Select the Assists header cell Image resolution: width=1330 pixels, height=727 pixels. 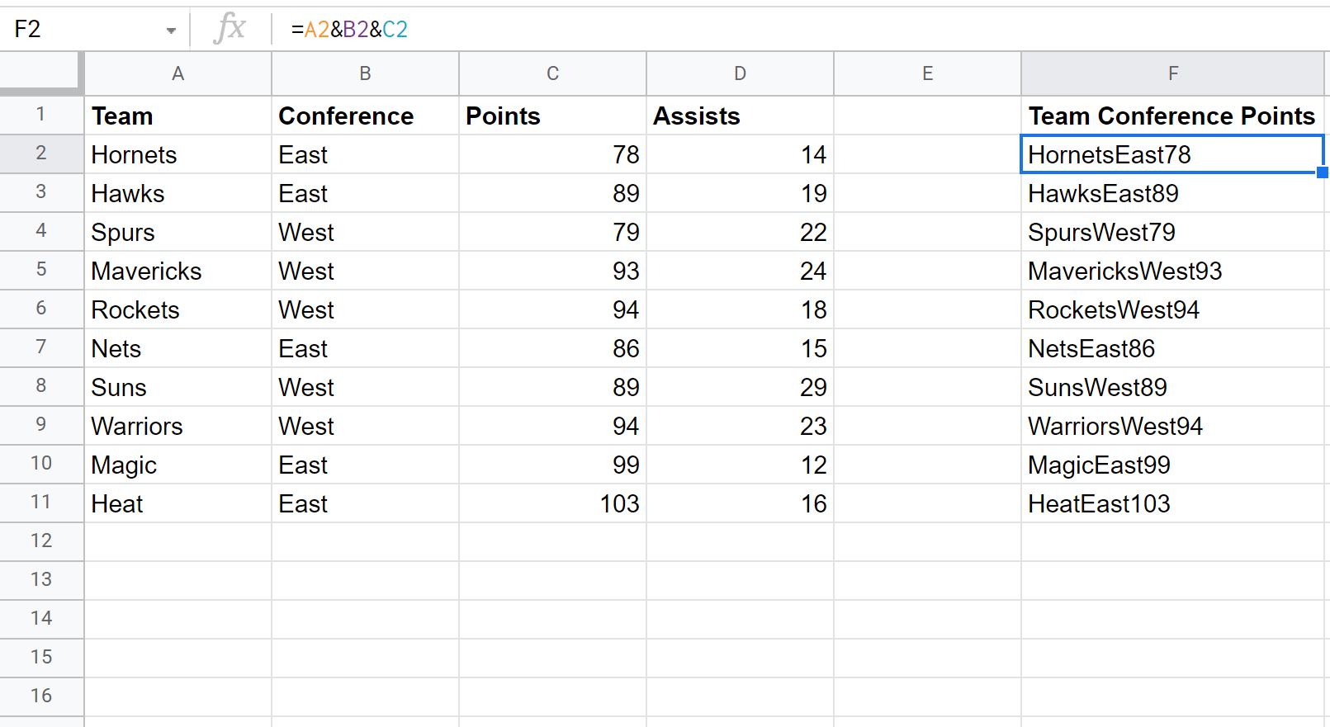coord(740,116)
